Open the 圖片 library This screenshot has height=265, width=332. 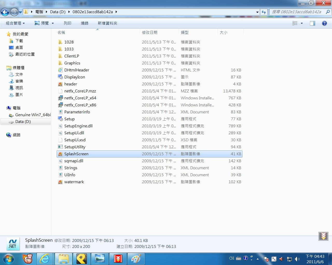(19, 95)
